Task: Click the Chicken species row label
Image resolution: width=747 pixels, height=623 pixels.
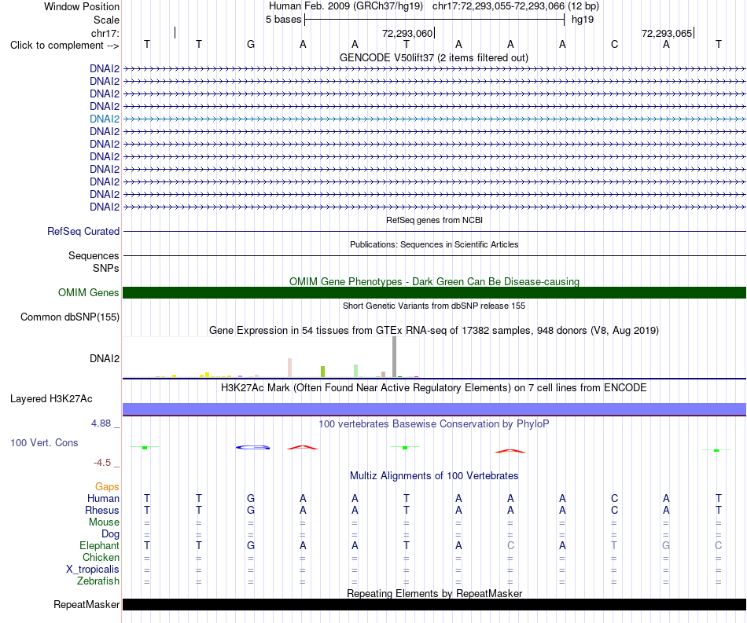Action: 101,557
